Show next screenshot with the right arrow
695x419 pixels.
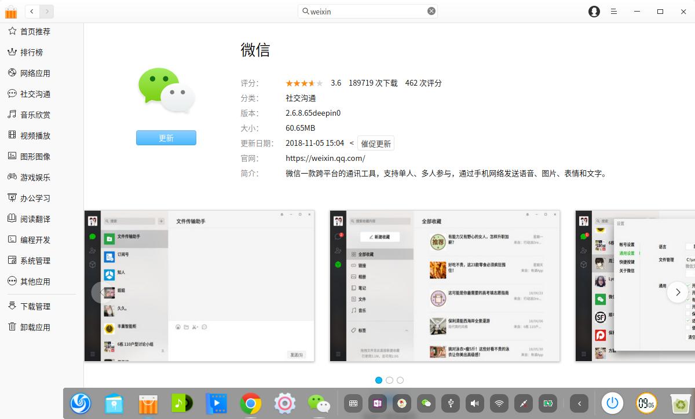(x=678, y=292)
